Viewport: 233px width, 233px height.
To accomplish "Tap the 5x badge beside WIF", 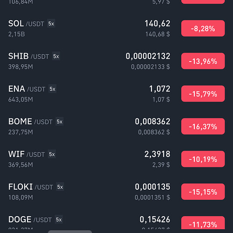I will coord(52,154).
